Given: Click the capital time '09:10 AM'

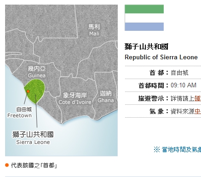Looking at the screenshot, I should point(184,85).
